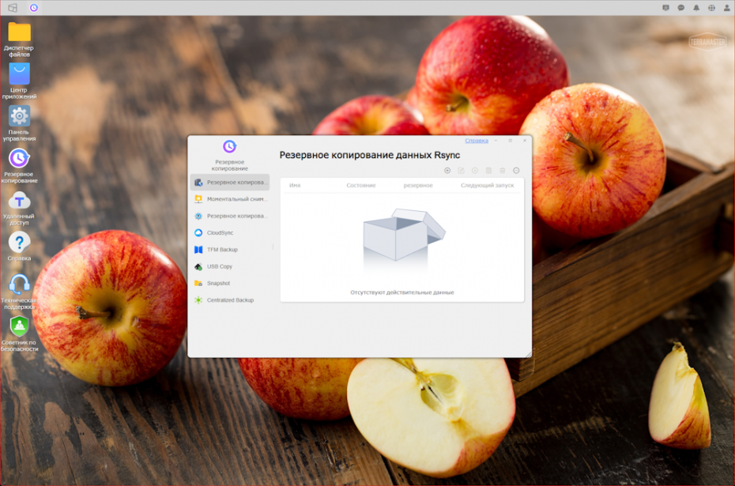Screen dimensions: 735x486
Task: Click the pencil edit icon in task toolbar
Action: 461,171
